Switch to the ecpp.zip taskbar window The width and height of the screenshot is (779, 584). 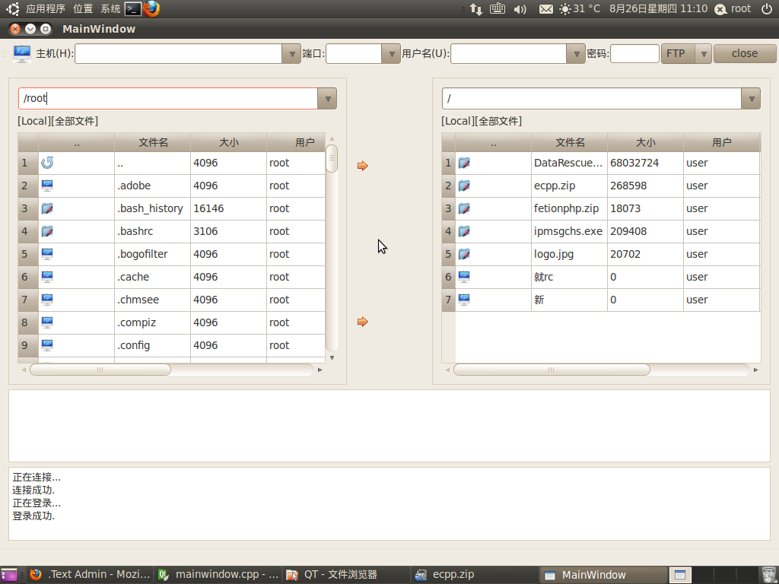[475, 575]
